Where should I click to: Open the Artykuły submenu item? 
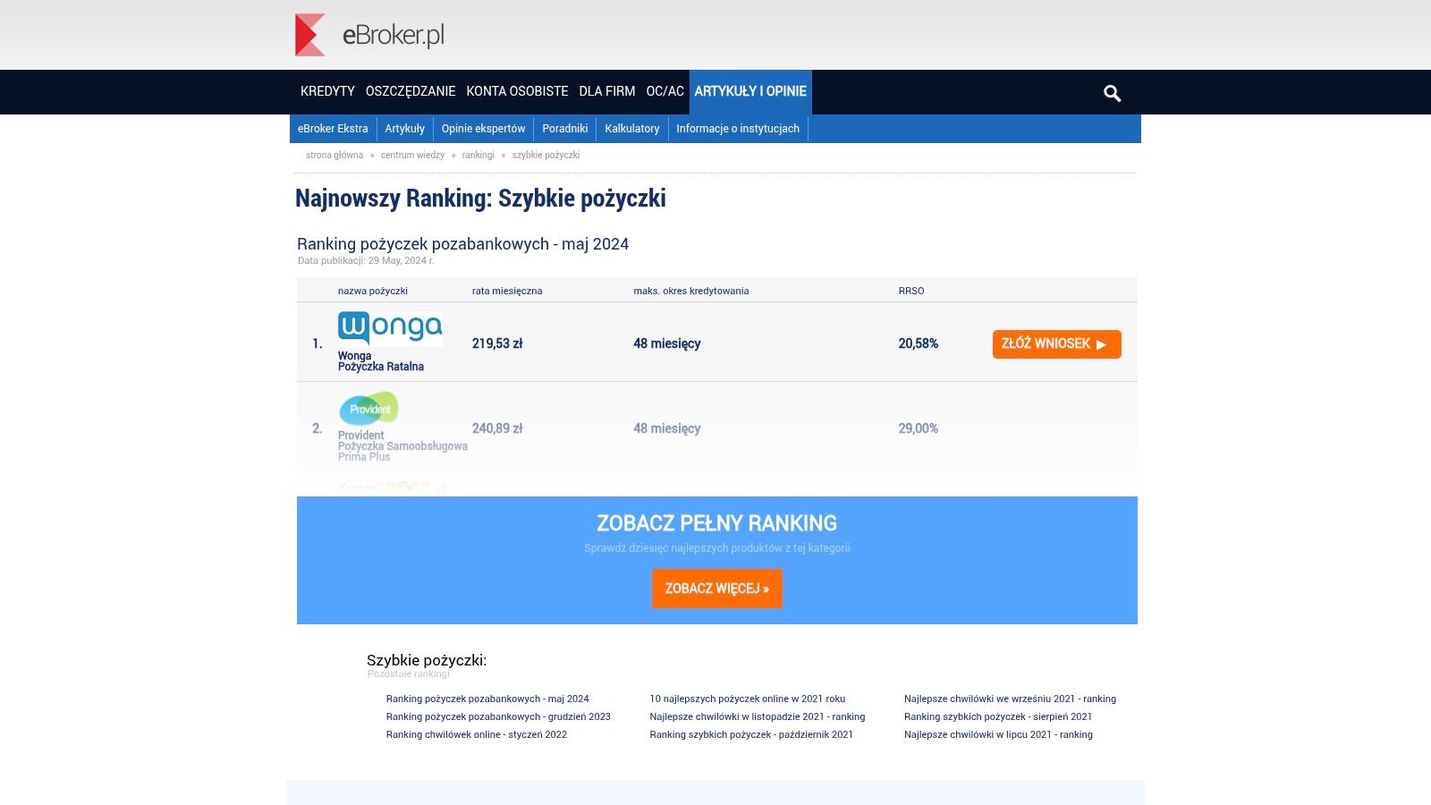[404, 129]
